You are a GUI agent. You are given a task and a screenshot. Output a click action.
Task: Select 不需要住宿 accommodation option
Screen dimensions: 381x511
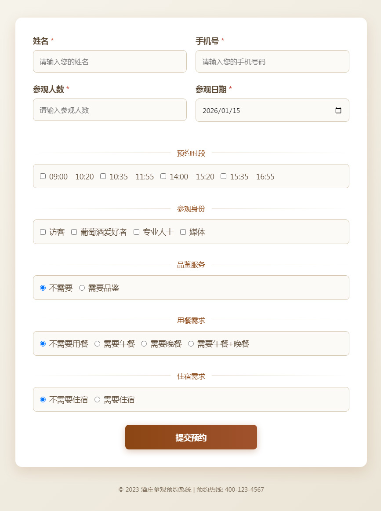click(x=43, y=399)
